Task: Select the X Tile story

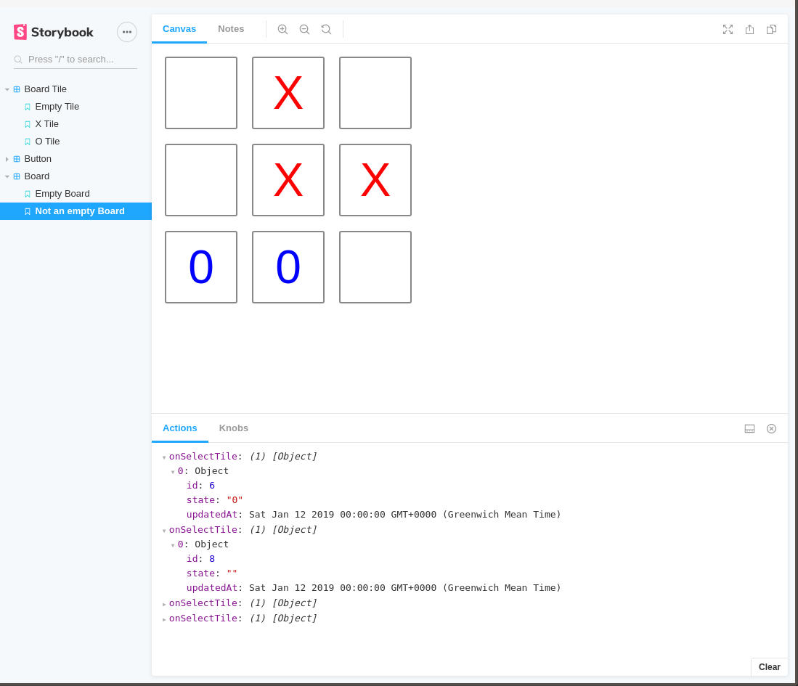Action: (46, 123)
